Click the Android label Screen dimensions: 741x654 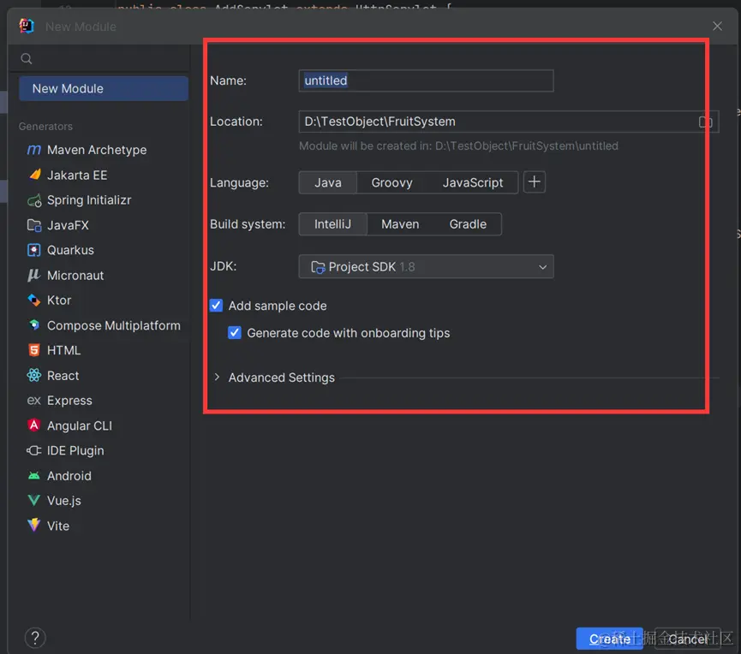[69, 475]
